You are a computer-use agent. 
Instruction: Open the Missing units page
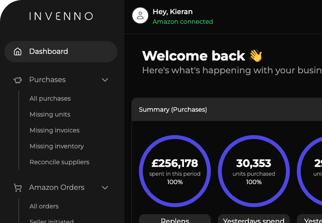[50, 114]
